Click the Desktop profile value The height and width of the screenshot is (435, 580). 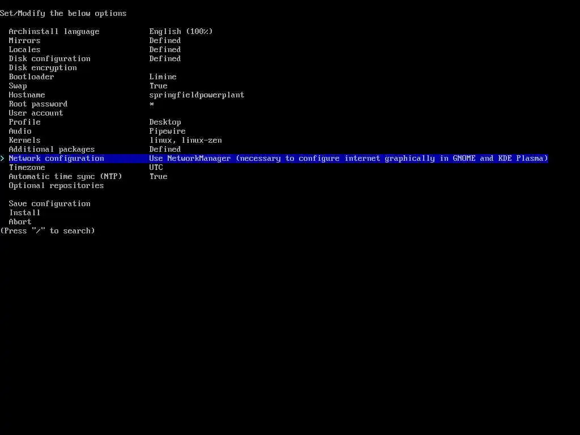[165, 122]
